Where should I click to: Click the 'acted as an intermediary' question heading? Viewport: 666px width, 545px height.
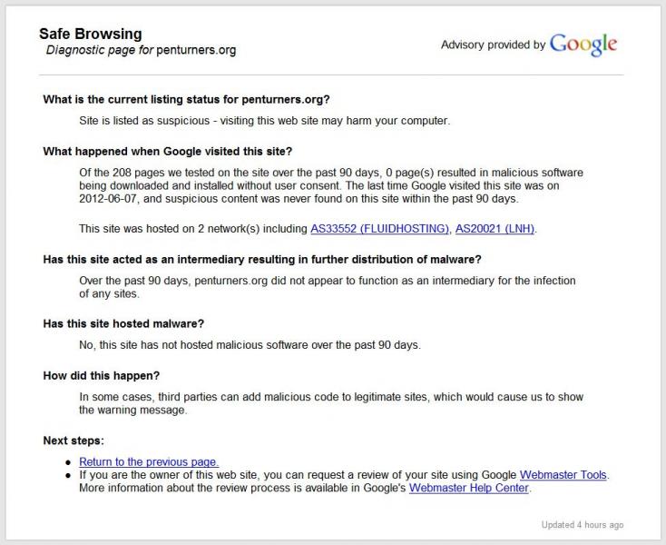point(261,260)
